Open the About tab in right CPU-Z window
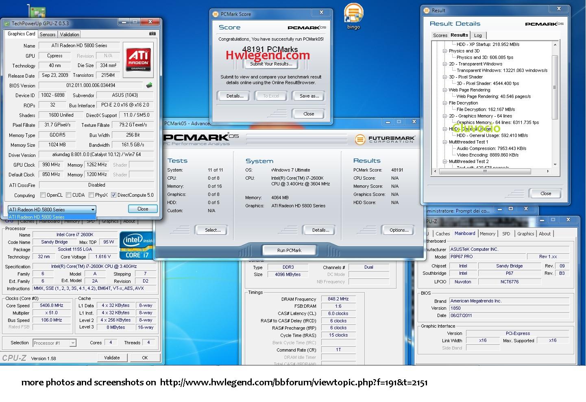Screen dimensions: 586x402 tap(545, 234)
